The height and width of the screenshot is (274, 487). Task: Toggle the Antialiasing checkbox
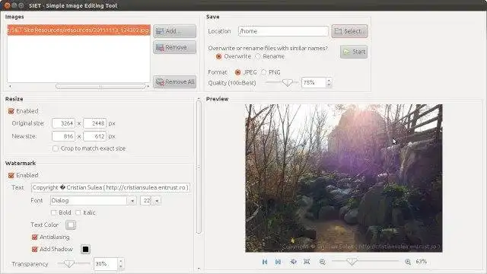pos(34,237)
